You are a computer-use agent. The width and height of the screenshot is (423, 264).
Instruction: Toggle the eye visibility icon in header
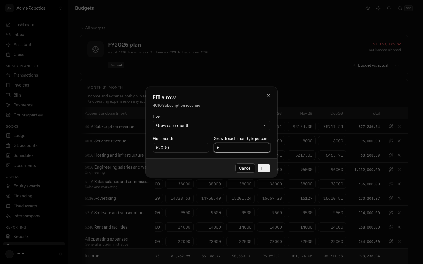point(368,8)
